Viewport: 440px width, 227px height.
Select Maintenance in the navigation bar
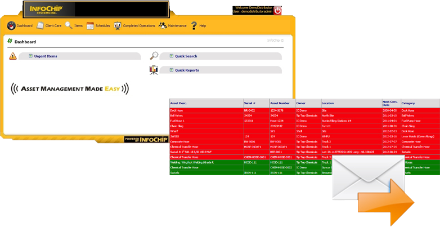pyautogui.click(x=172, y=25)
